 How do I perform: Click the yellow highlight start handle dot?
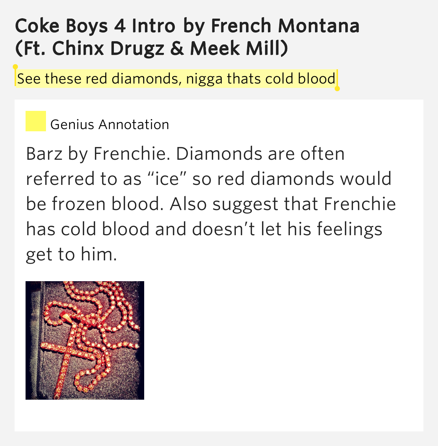pyautogui.click(x=15, y=67)
